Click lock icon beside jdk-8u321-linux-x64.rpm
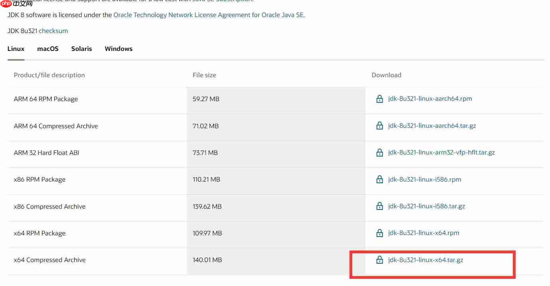This screenshot has height=286, width=550. pyautogui.click(x=379, y=233)
